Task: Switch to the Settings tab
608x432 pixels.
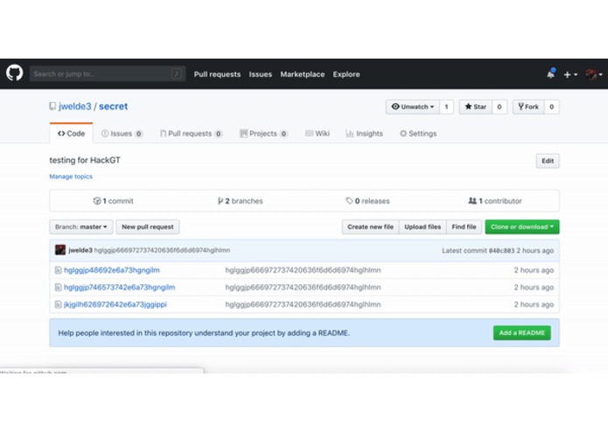Action: (x=418, y=134)
